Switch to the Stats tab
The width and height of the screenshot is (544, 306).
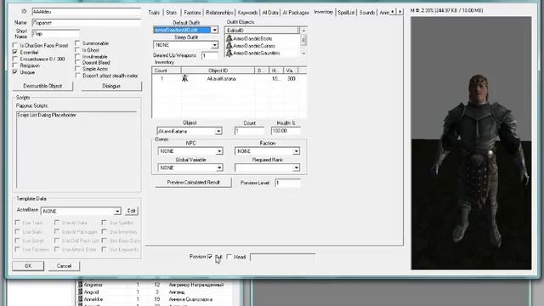tap(171, 13)
